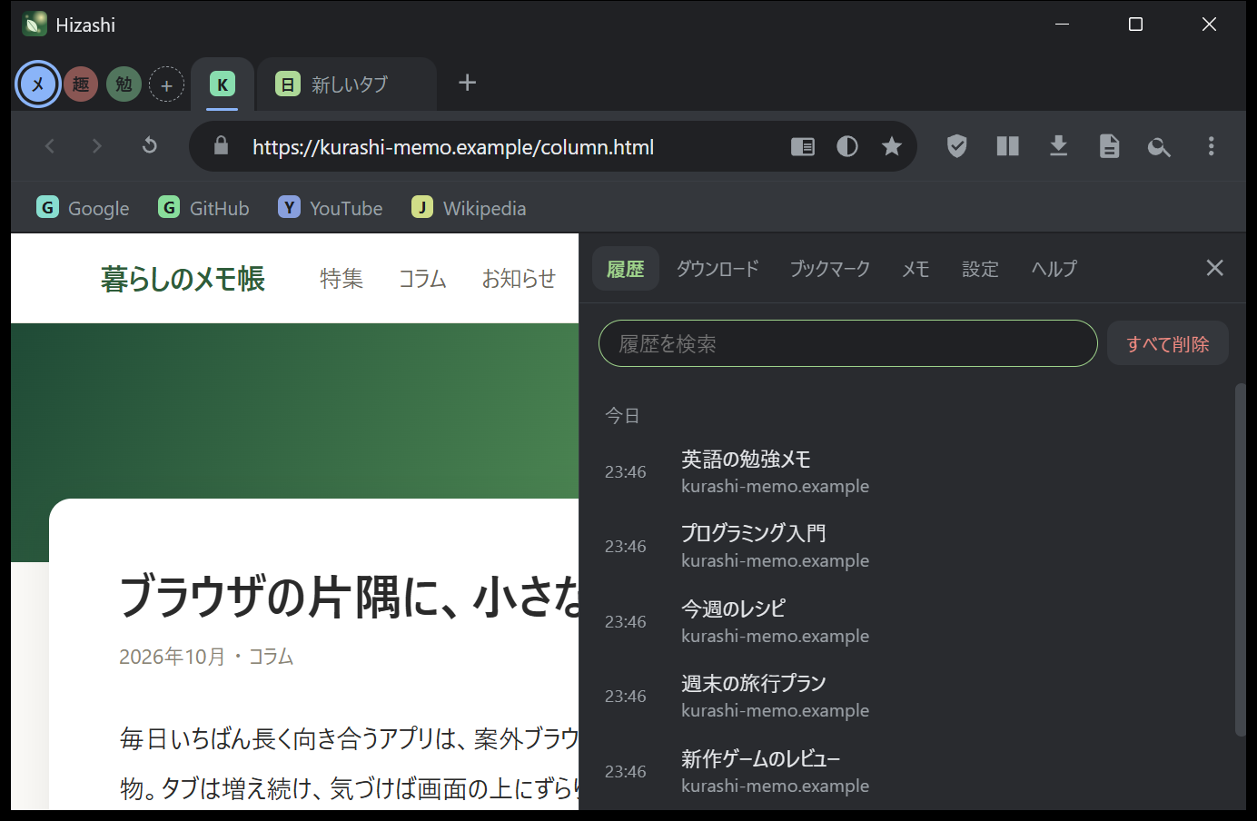
Task: Switch to the 設定 panel tab
Action: (980, 269)
